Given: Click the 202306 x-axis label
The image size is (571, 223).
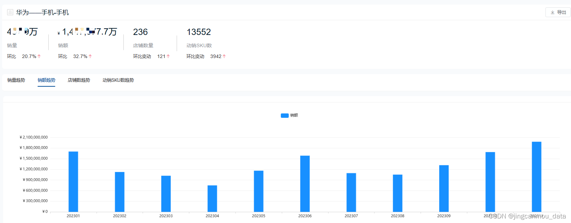Looking at the screenshot, I should pyautogui.click(x=305, y=216).
